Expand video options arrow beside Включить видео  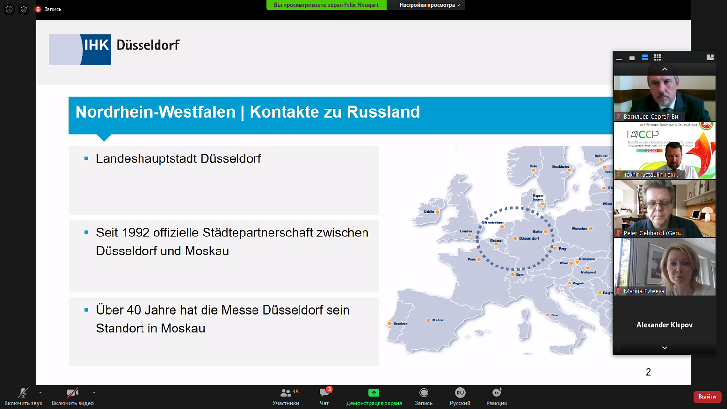click(x=94, y=393)
